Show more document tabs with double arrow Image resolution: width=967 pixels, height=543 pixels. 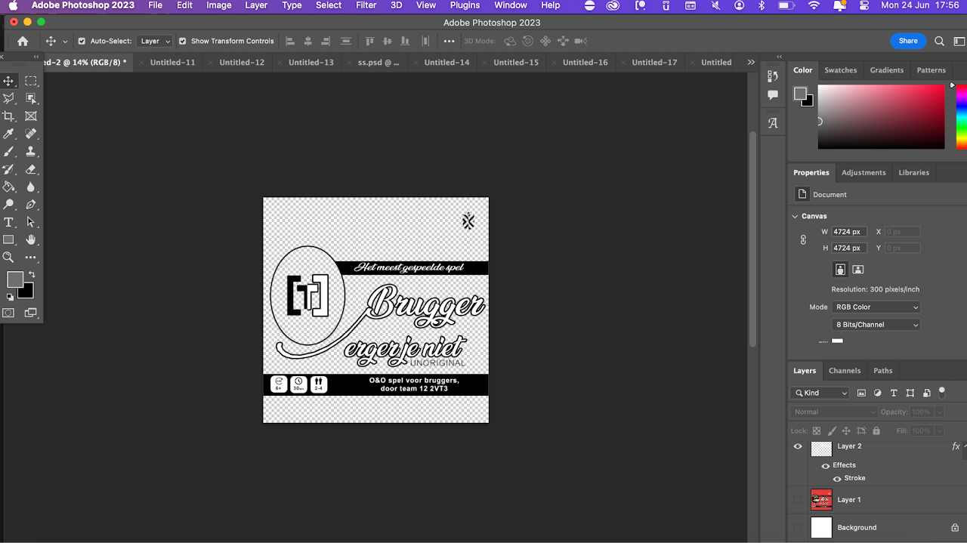coord(751,62)
